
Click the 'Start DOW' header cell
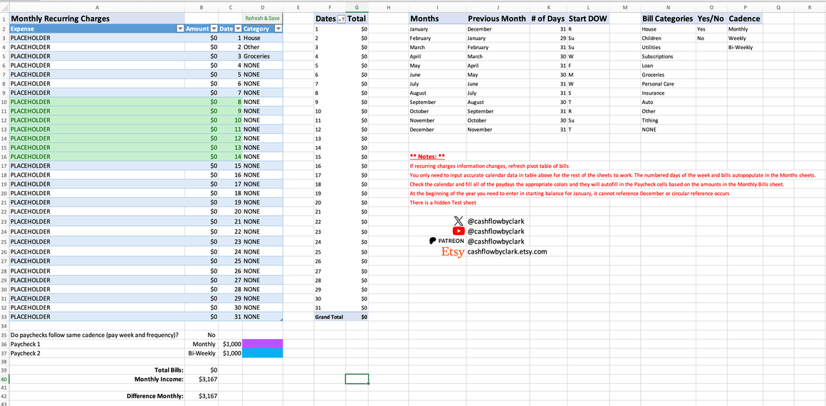pyautogui.click(x=588, y=19)
